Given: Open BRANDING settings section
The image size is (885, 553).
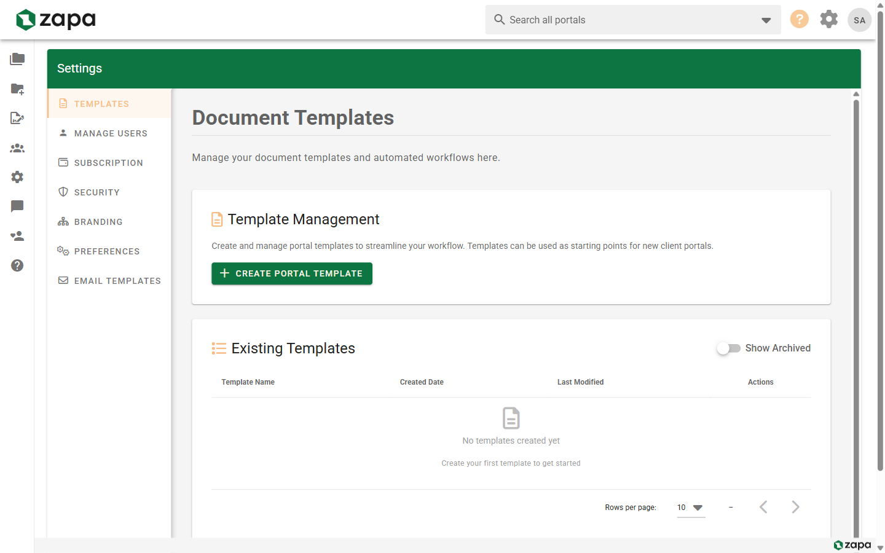Looking at the screenshot, I should click(109, 221).
